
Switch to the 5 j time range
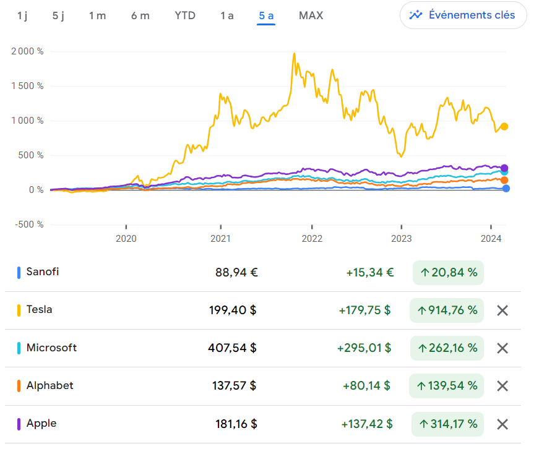[58, 15]
